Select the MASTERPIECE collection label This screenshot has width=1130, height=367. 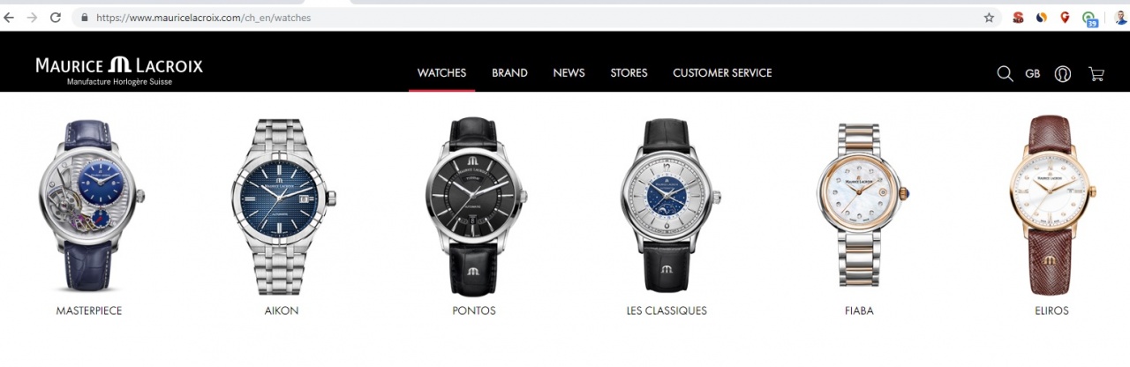(89, 311)
